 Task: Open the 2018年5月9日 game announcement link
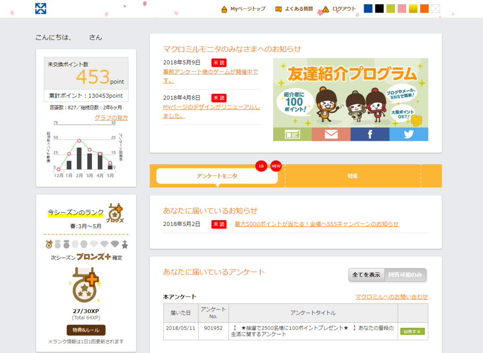pyautogui.click(x=210, y=76)
